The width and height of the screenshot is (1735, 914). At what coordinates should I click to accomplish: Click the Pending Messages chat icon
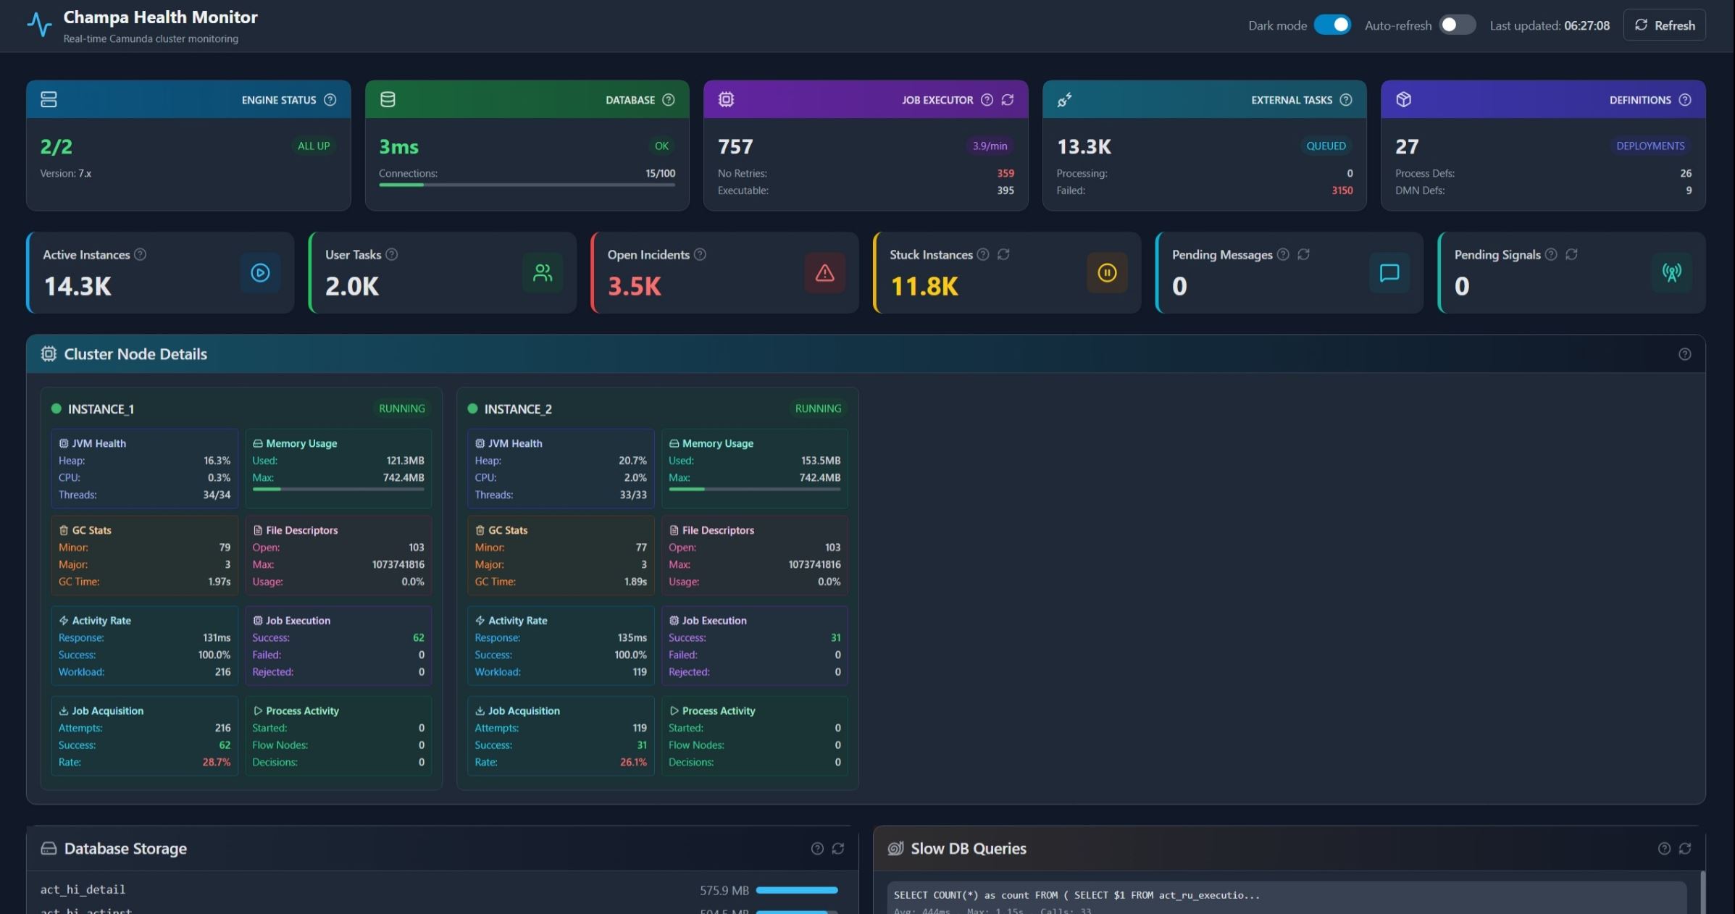point(1389,273)
